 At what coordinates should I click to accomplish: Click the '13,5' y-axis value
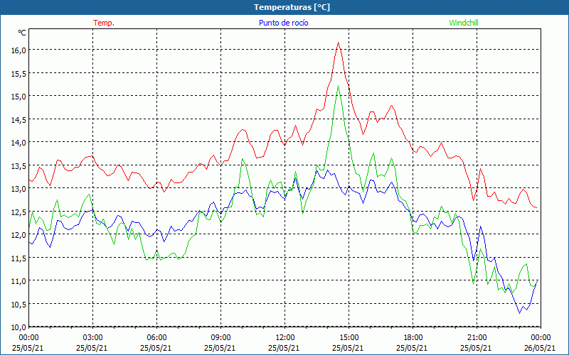coord(19,165)
